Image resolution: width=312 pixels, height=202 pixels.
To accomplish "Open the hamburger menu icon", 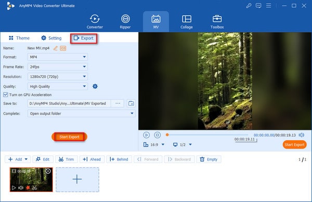I will tap(268, 6).
